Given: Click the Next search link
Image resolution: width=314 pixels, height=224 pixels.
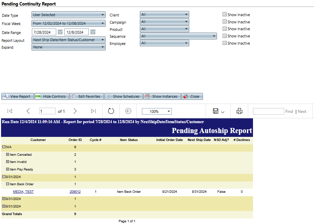Looking at the screenshot, I should [x=302, y=111].
